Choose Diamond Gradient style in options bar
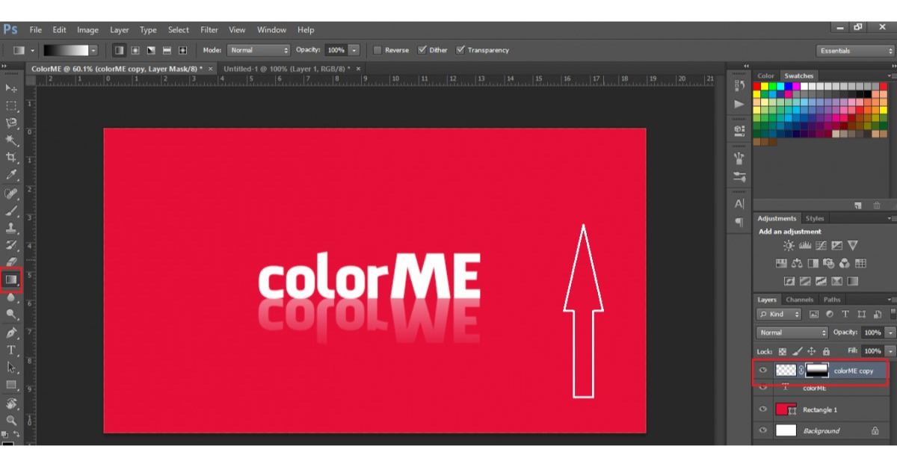Screen dimensions: 897x467 (182, 50)
